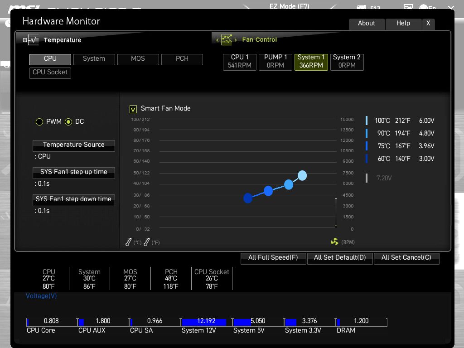Select the MOS temperature tab
Screen dimensions: 464x348
coord(138,59)
